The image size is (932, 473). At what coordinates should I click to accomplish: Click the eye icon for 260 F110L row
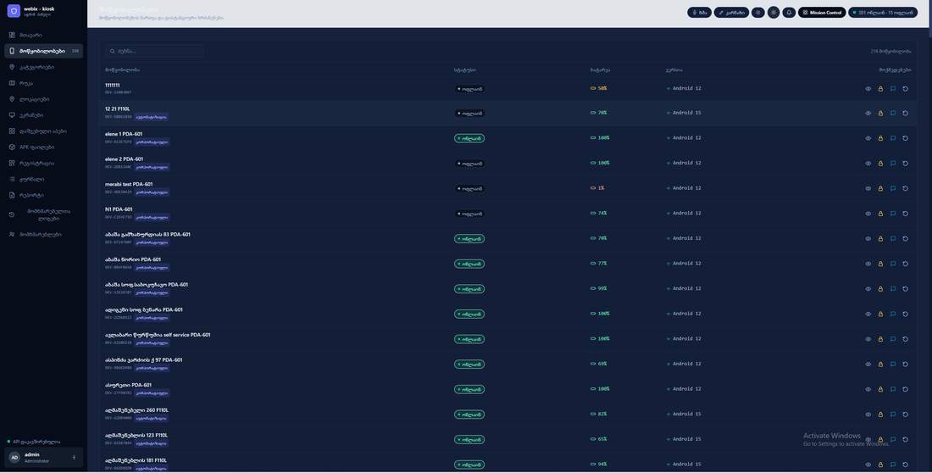[x=868, y=415]
